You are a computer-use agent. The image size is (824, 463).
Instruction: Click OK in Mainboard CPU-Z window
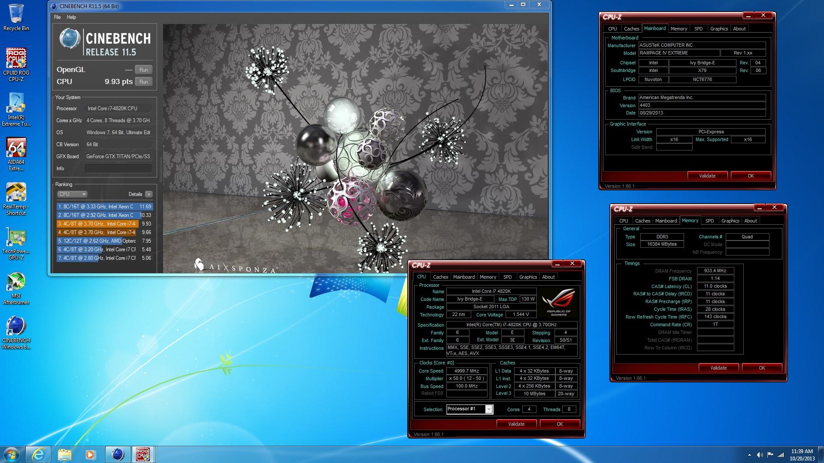751,176
